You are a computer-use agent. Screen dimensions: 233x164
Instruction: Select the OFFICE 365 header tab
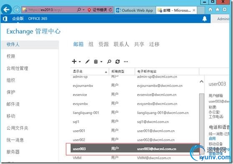click(x=38, y=18)
